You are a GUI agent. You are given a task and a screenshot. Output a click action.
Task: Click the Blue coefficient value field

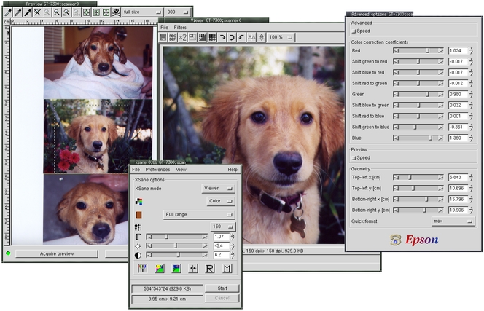coord(458,138)
